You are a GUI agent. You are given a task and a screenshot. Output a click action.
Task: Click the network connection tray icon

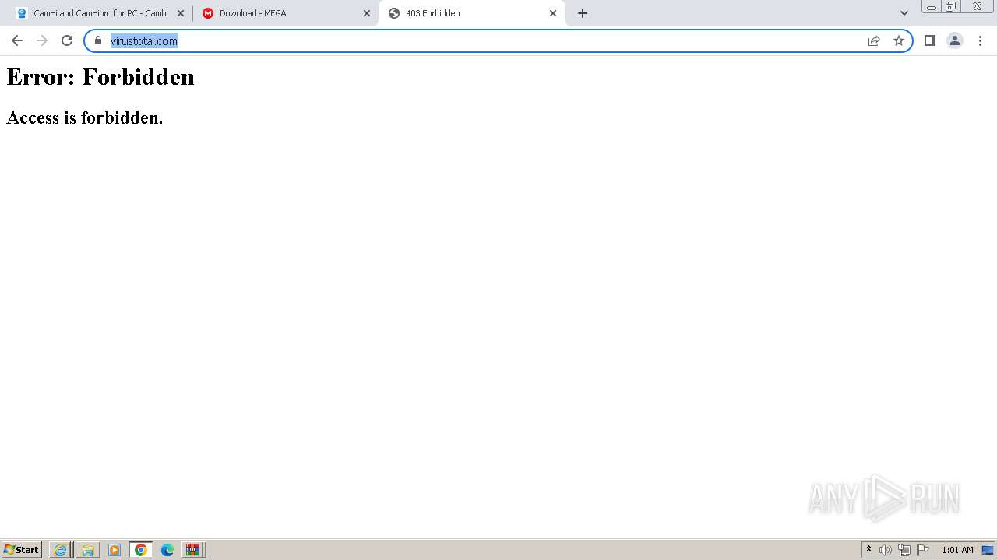pos(904,550)
